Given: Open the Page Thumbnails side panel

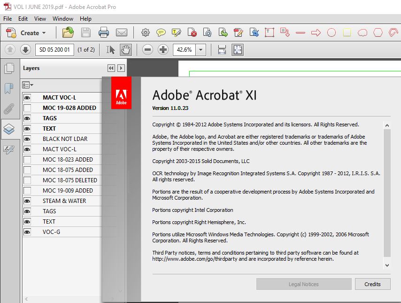Looking at the screenshot, I should 9,68.
